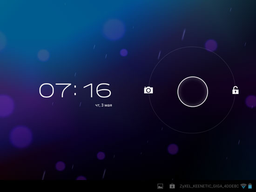Tap the digit 1 in the minutes
Screen dimensions: 256x192
click(88, 90)
